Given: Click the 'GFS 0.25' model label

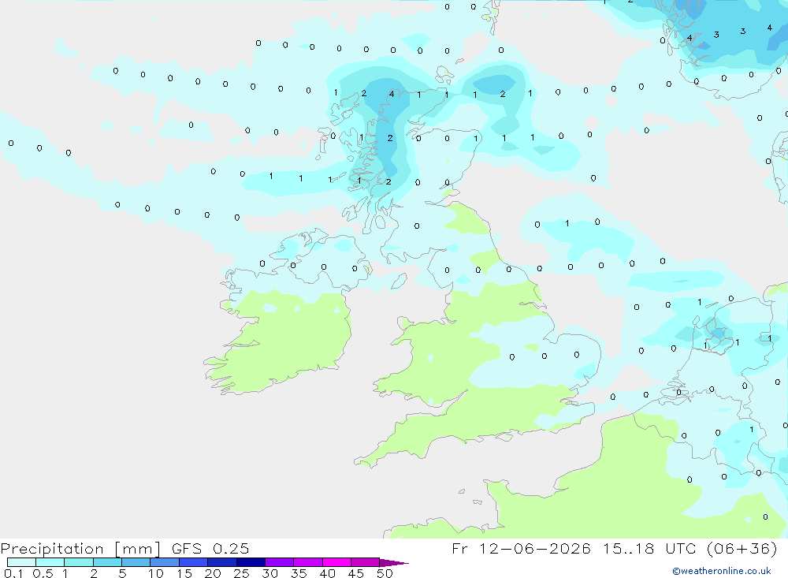Looking at the screenshot, I should click(210, 548).
